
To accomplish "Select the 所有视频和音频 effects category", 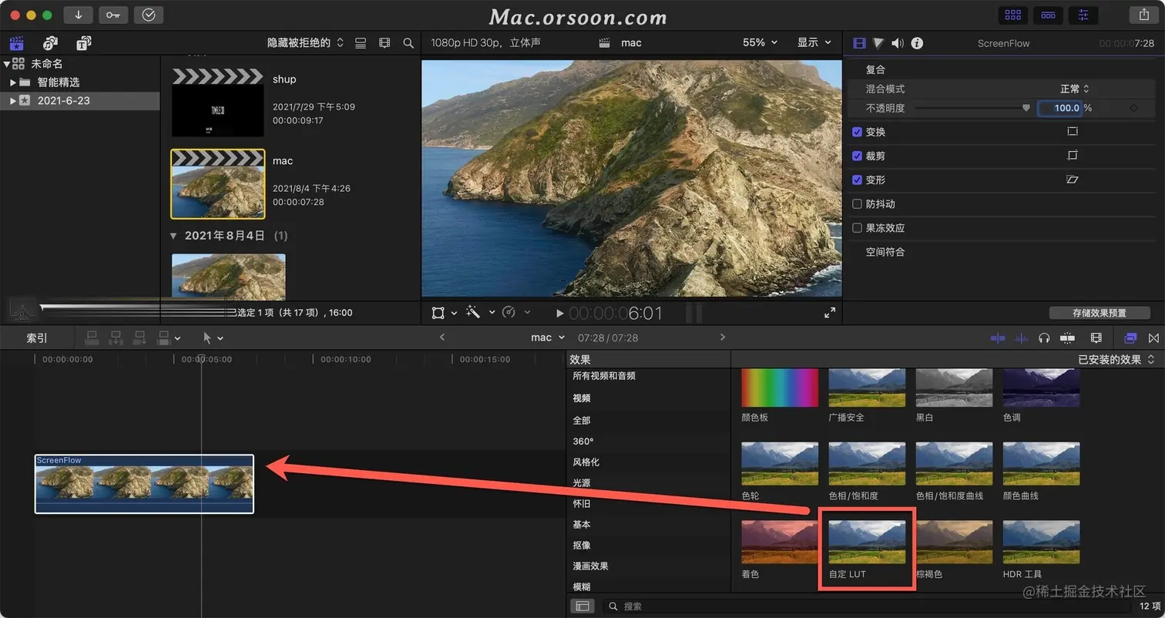I will (604, 376).
